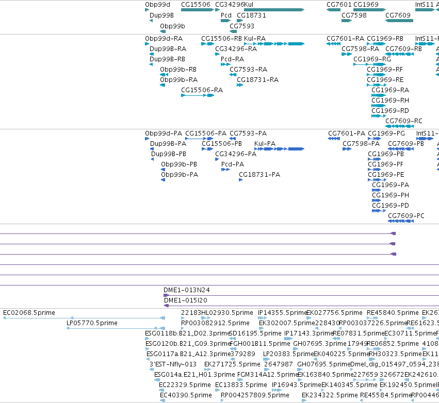Screen dimensions: 439x403
Task: Select the DME1-013N24 clone
Action: [x=301, y=296]
